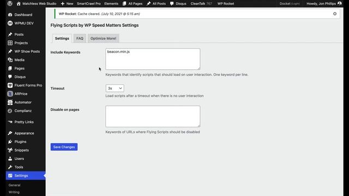Image resolution: width=349 pixels, height=196 pixels.
Task: Open General settings submenu link
Action: (x=15, y=185)
